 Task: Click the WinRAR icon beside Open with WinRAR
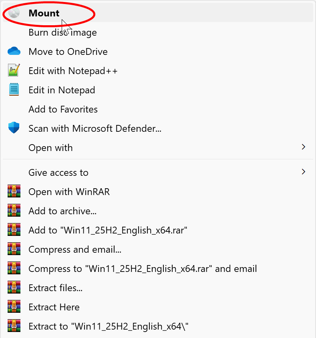[x=14, y=191]
